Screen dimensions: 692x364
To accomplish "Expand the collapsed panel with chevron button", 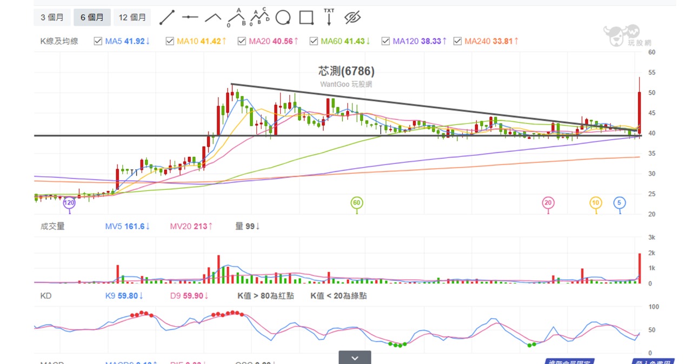I will (x=355, y=358).
